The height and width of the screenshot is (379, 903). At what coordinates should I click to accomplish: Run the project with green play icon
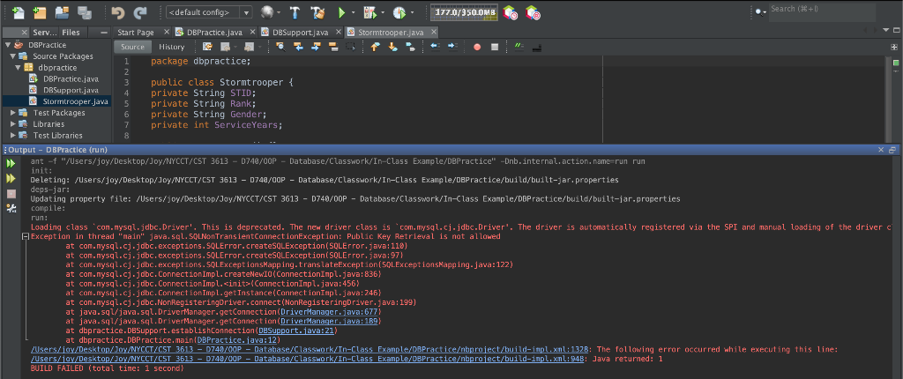tap(341, 12)
